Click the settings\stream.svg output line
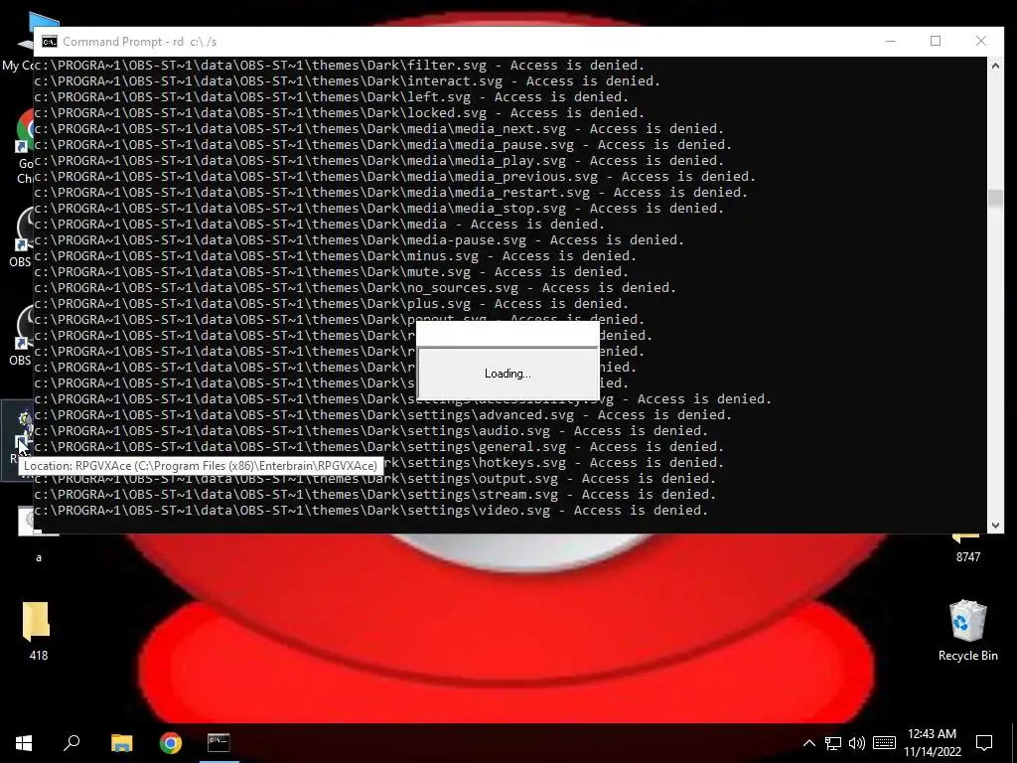Image resolution: width=1017 pixels, height=763 pixels. tap(374, 495)
